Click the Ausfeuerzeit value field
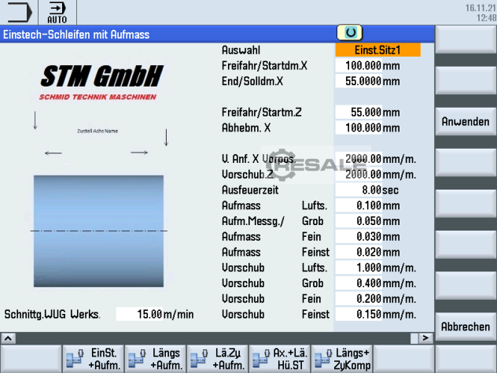This screenshot has height=373, width=497. 359,190
